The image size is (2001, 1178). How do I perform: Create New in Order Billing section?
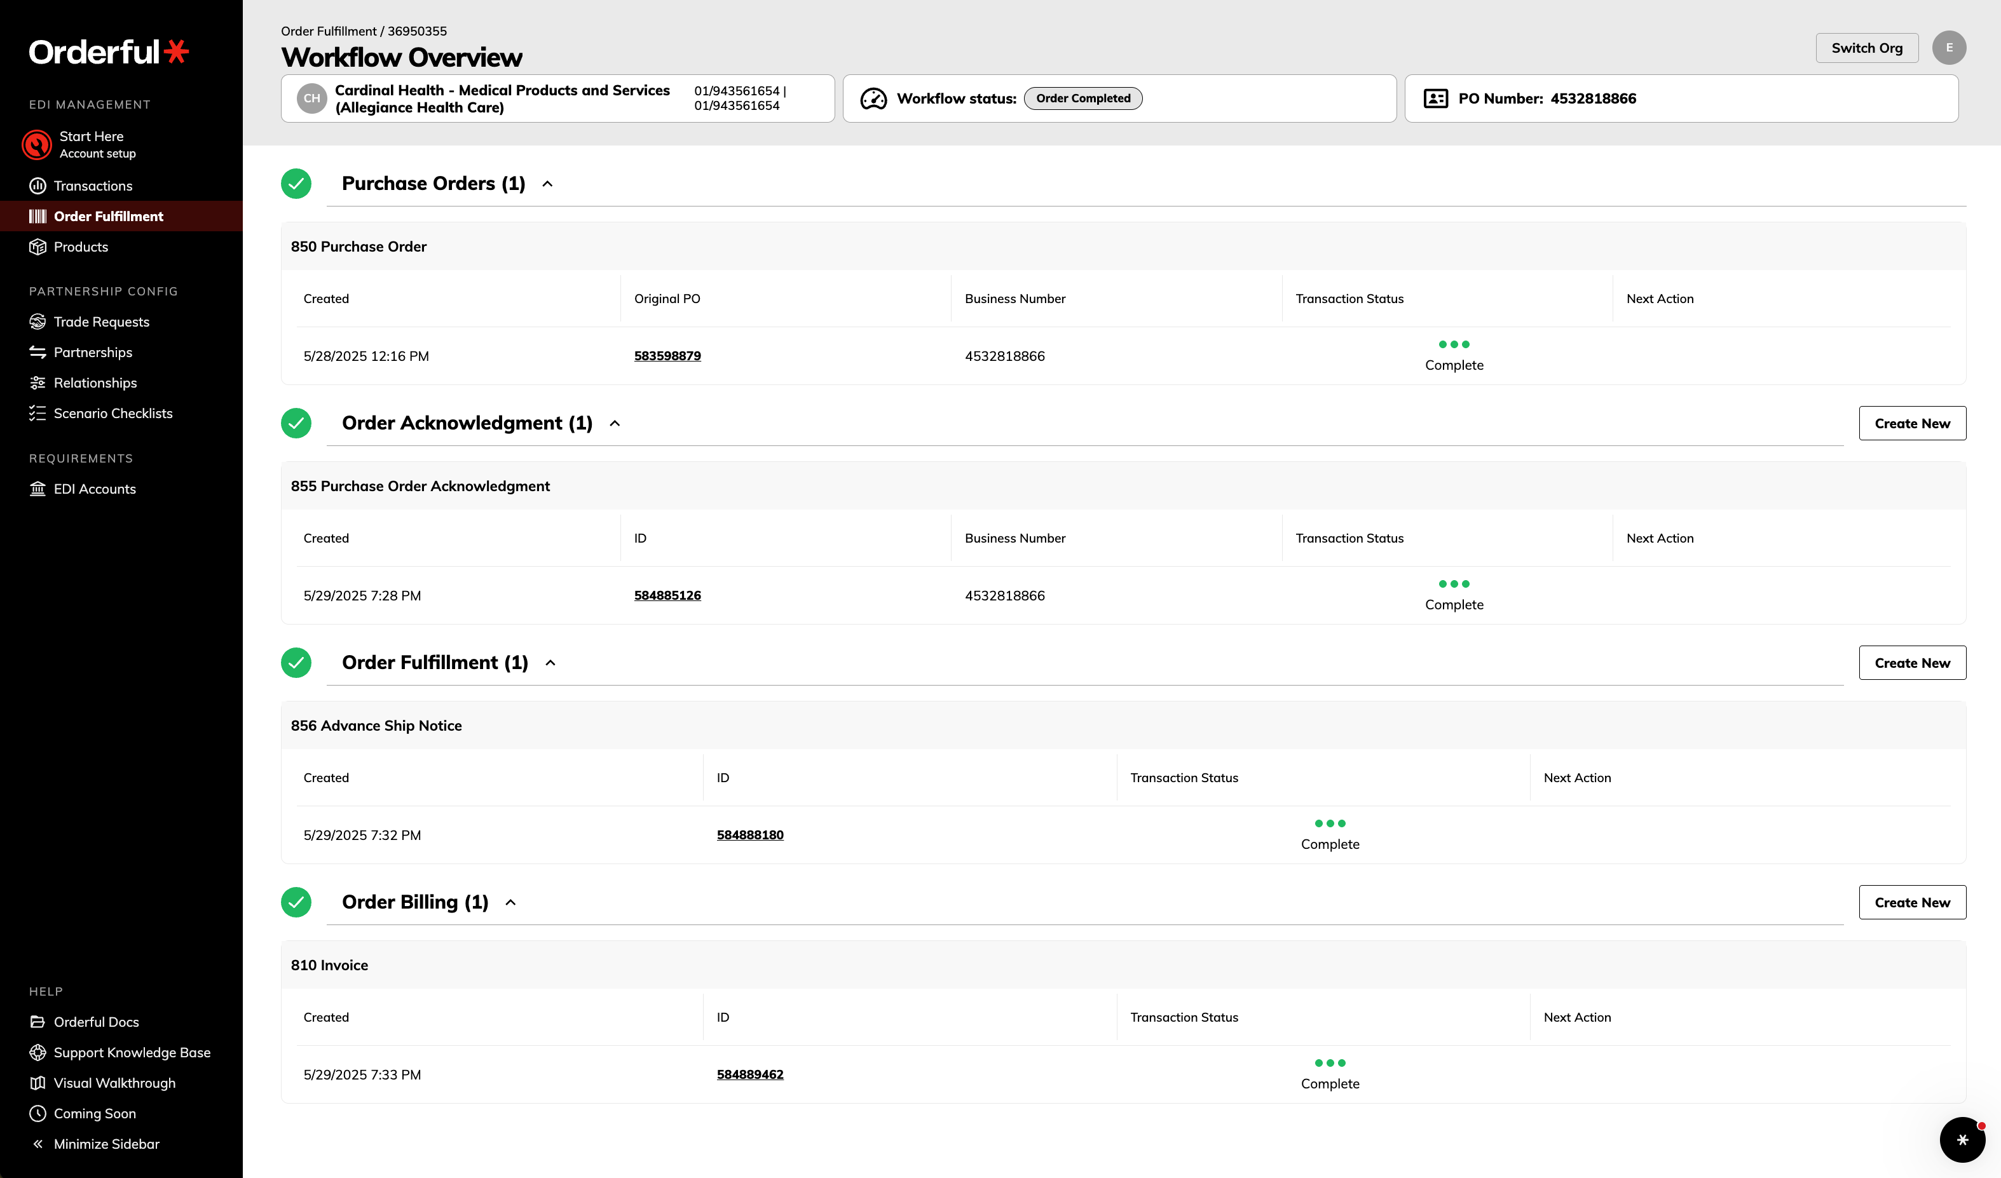[1912, 902]
